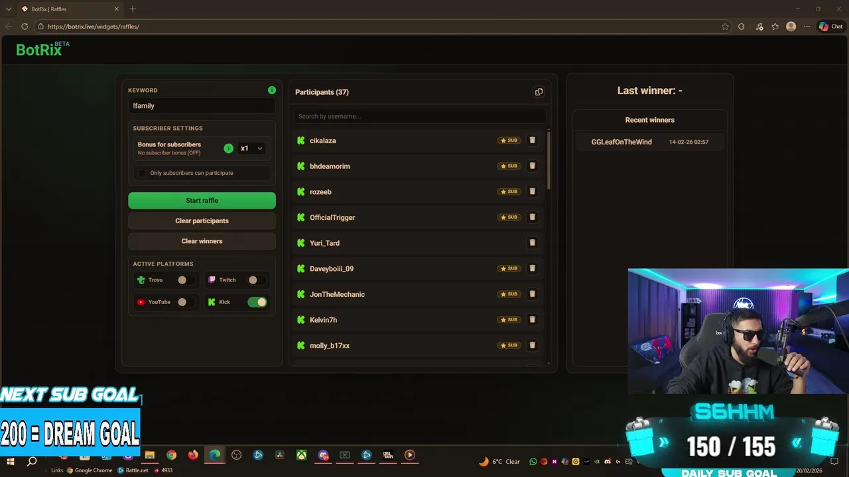849x477 pixels.
Task: Select the BotRix | Raffles browser tab
Action: tap(69, 9)
